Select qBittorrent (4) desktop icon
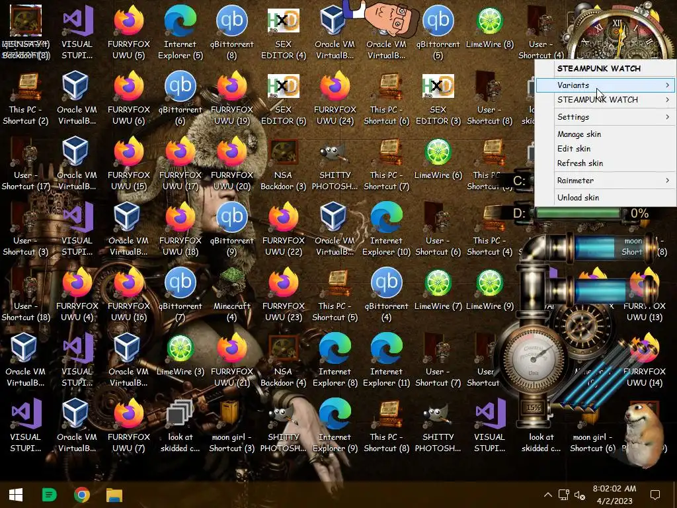 [x=386, y=295]
